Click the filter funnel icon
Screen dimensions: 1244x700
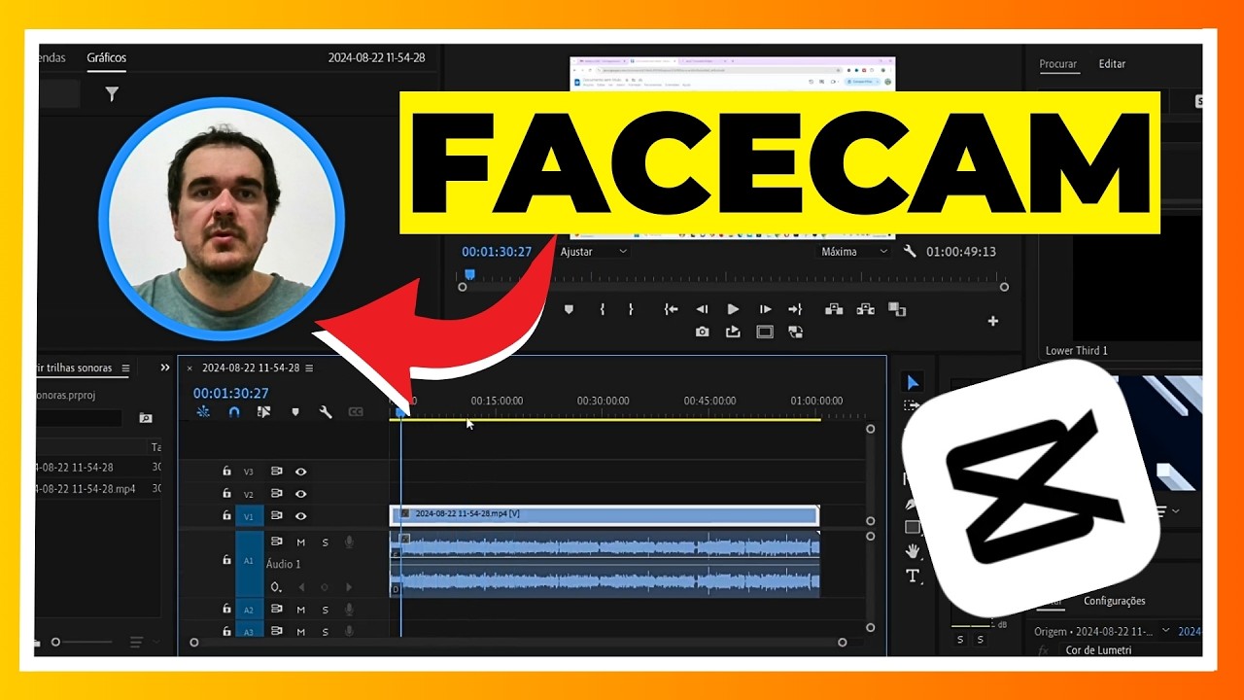click(112, 94)
